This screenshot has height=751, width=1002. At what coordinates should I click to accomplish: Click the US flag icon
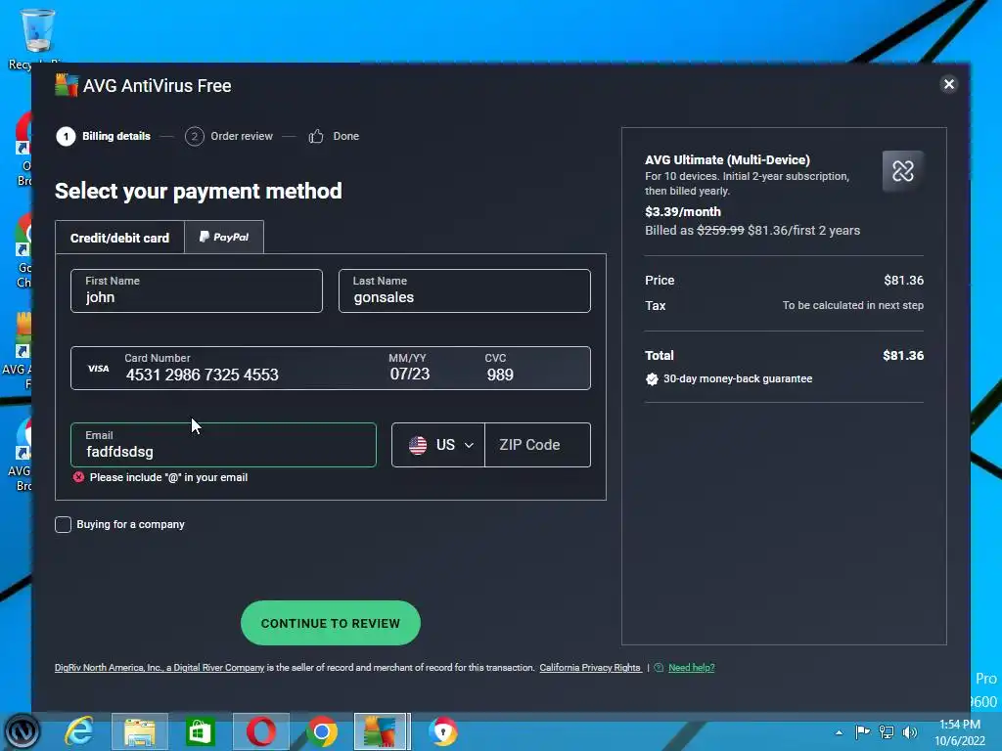click(x=418, y=445)
